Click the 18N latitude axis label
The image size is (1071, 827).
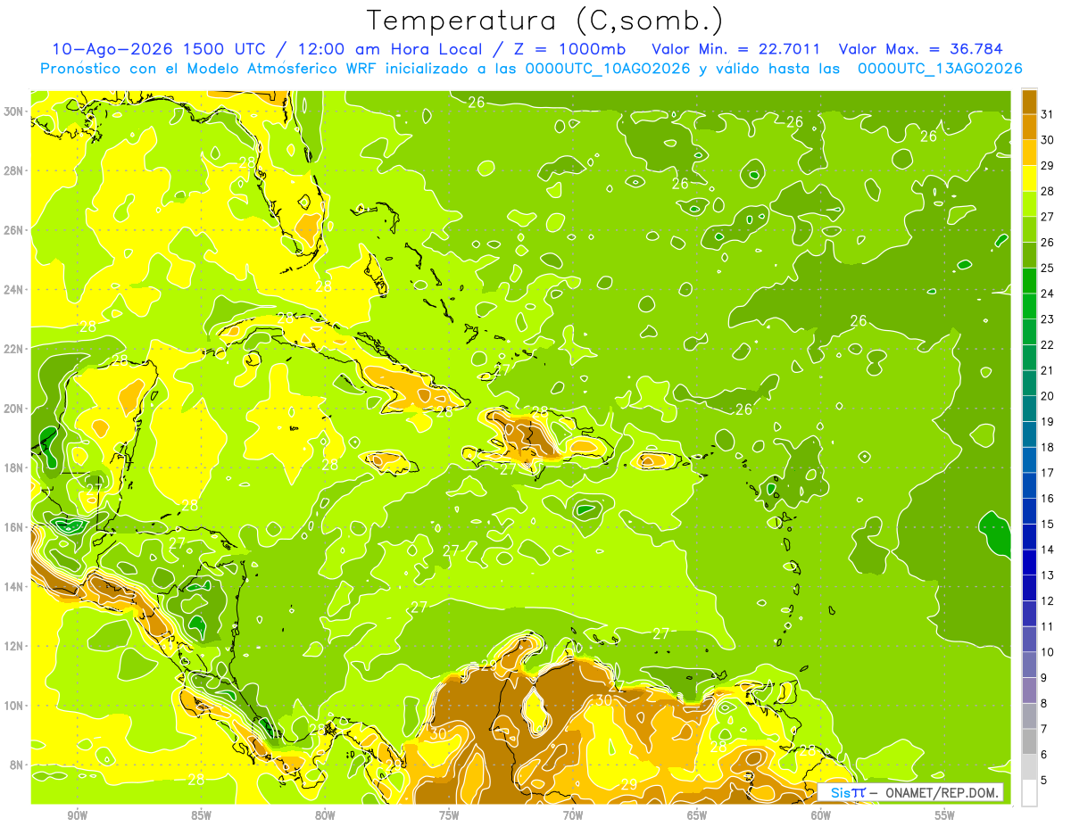coord(14,467)
